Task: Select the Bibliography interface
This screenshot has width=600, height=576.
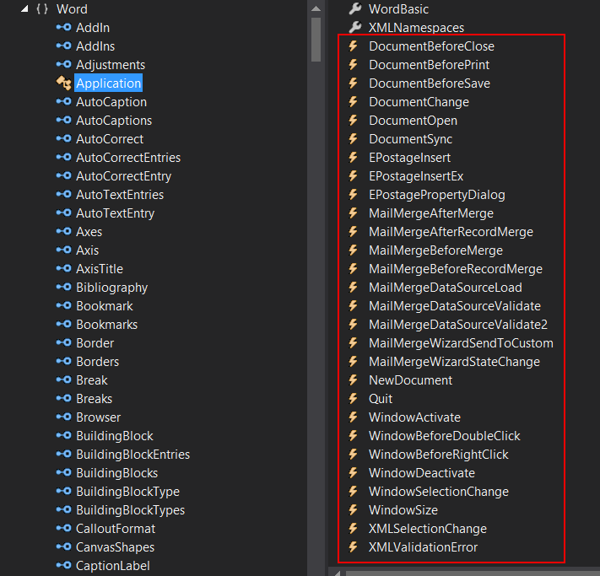Action: [111, 288]
